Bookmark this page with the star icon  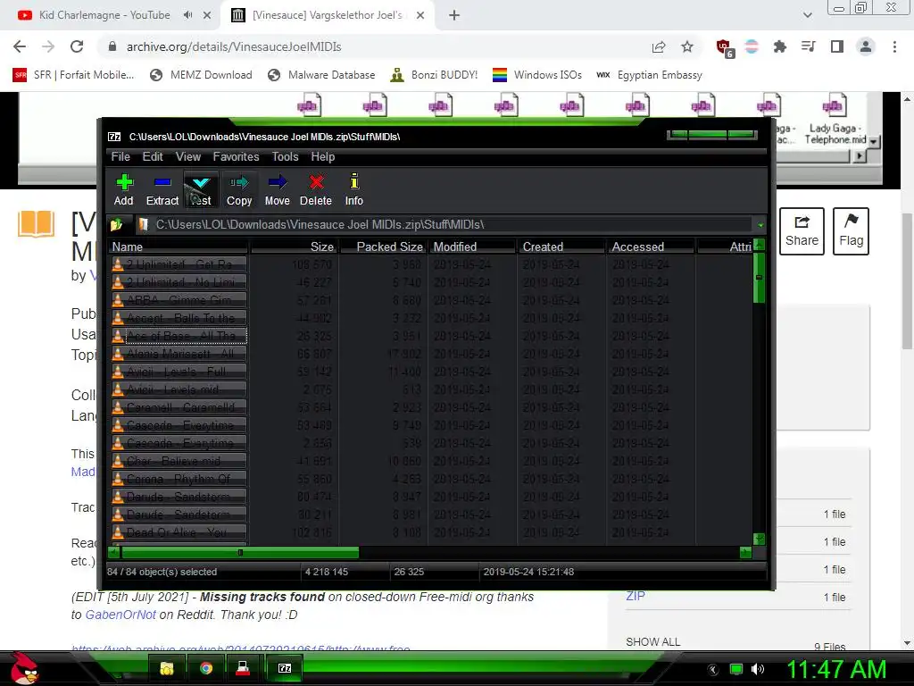(x=687, y=46)
